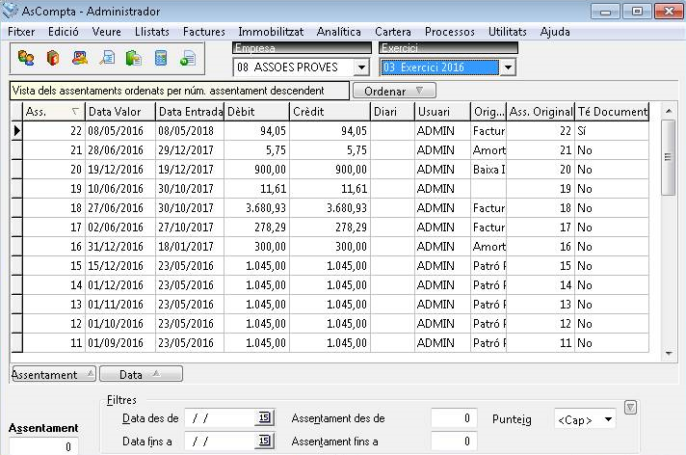Click the Usuari column header
Image resolution: width=686 pixels, height=455 pixels.
(x=442, y=112)
